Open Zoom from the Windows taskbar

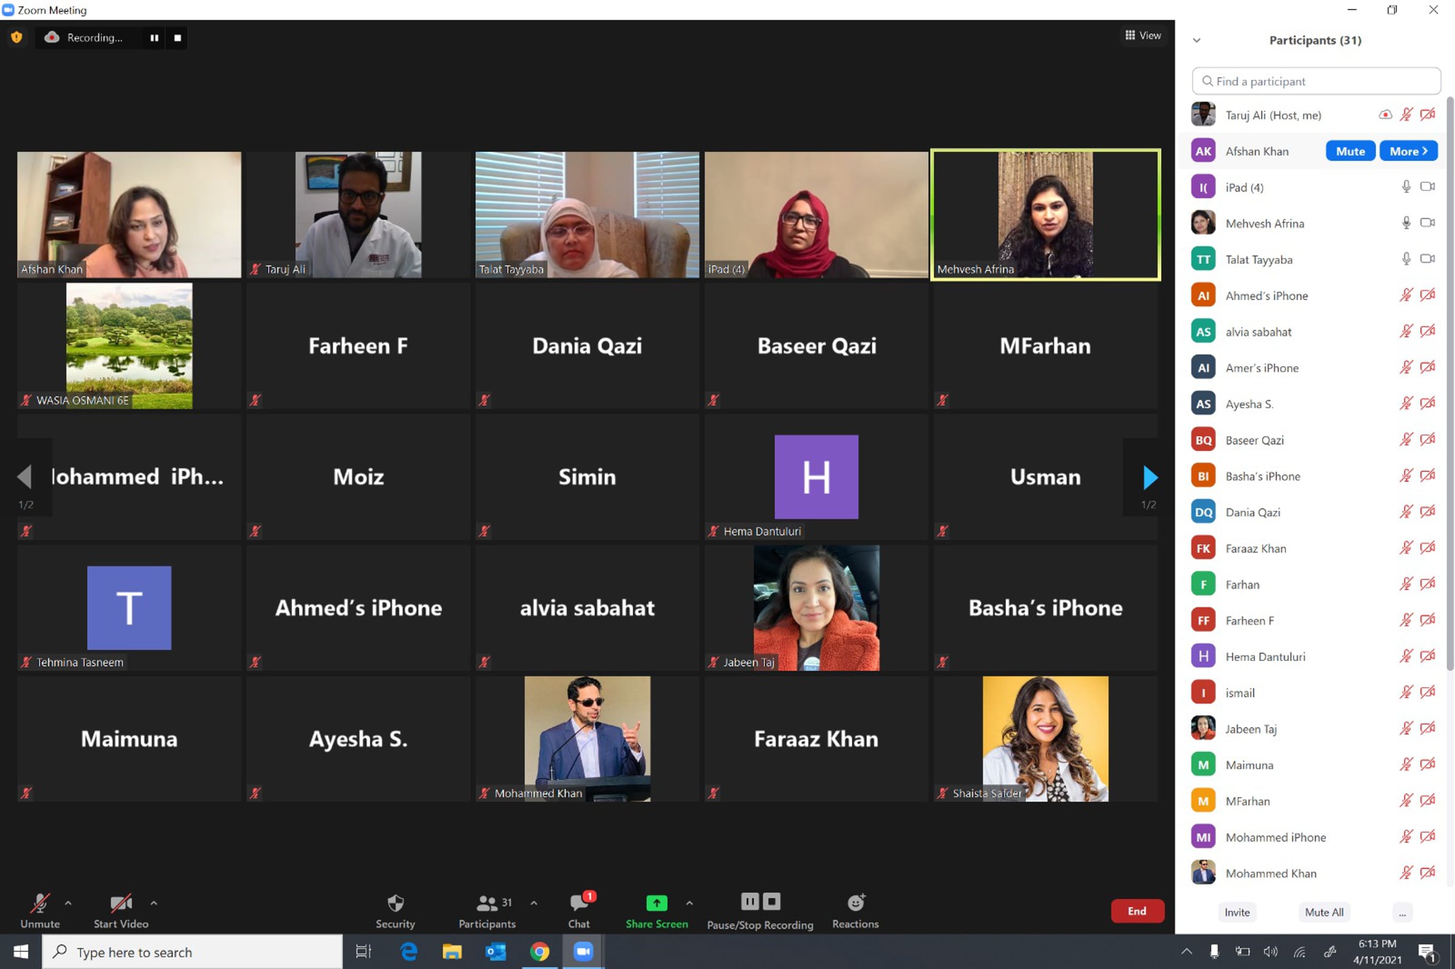click(x=582, y=951)
